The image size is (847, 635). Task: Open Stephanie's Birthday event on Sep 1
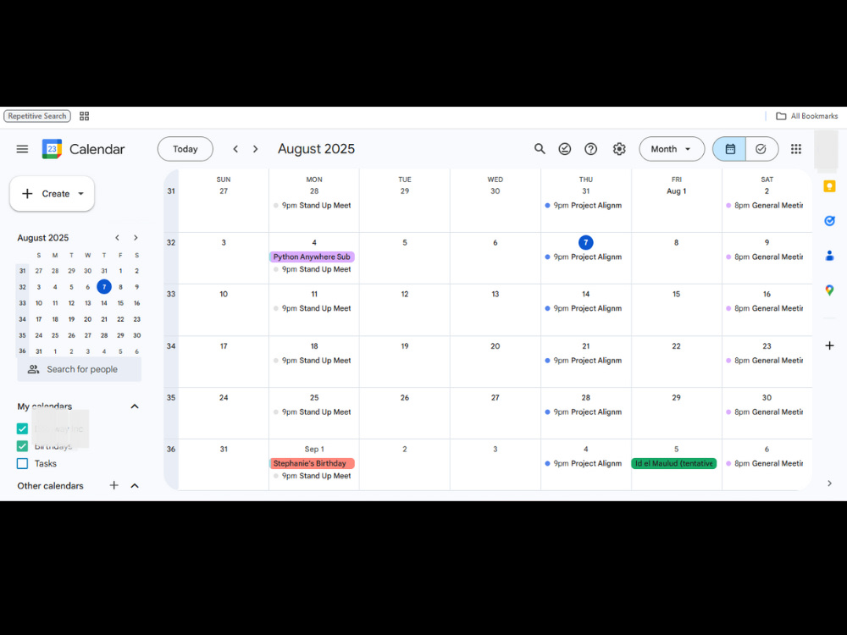[313, 463]
